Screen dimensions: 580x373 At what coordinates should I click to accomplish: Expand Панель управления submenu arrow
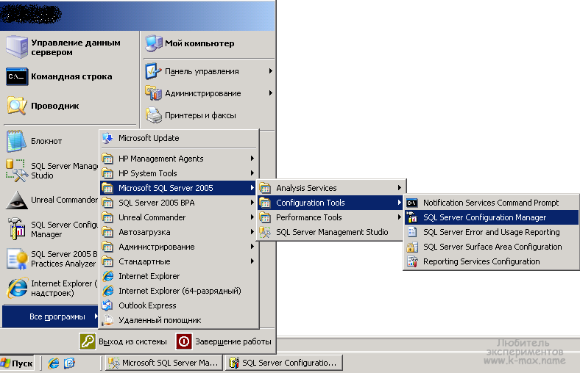tap(271, 70)
